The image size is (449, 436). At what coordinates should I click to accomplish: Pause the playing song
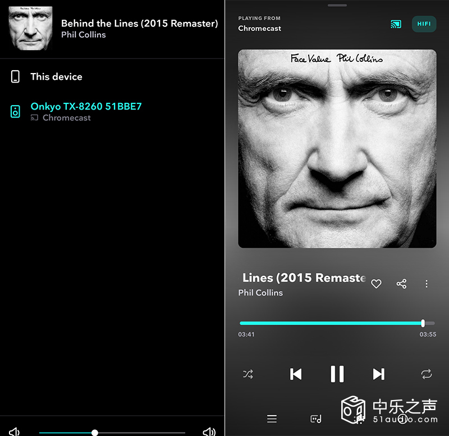(x=337, y=374)
